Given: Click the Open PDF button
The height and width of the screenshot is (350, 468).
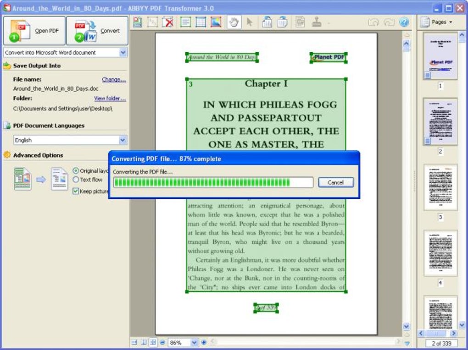Looking at the screenshot, I should click(x=34, y=31).
